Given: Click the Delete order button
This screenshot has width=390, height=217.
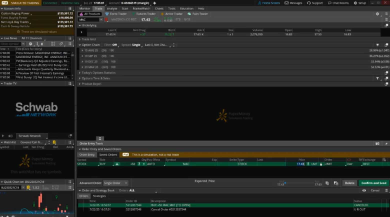Looking at the screenshot, I should tap(349, 183).
